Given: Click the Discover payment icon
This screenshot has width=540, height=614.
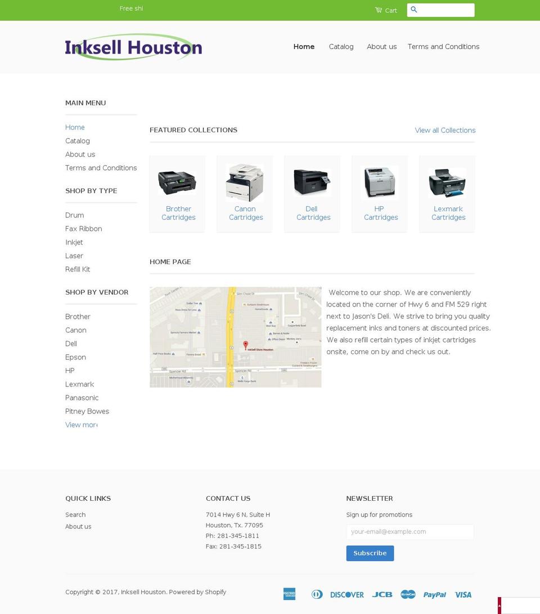Looking at the screenshot, I should pyautogui.click(x=347, y=595).
